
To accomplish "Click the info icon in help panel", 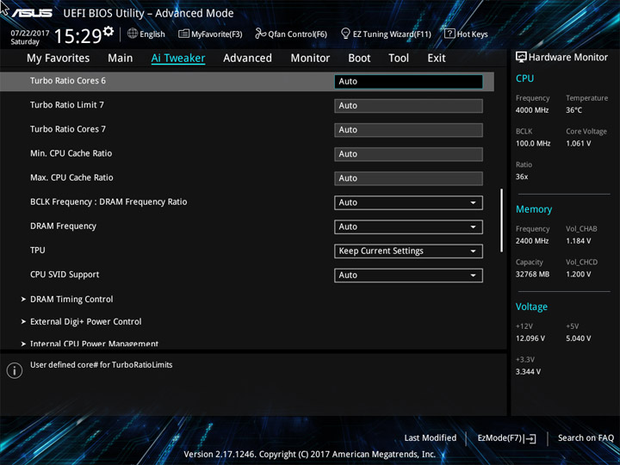I will (15, 370).
